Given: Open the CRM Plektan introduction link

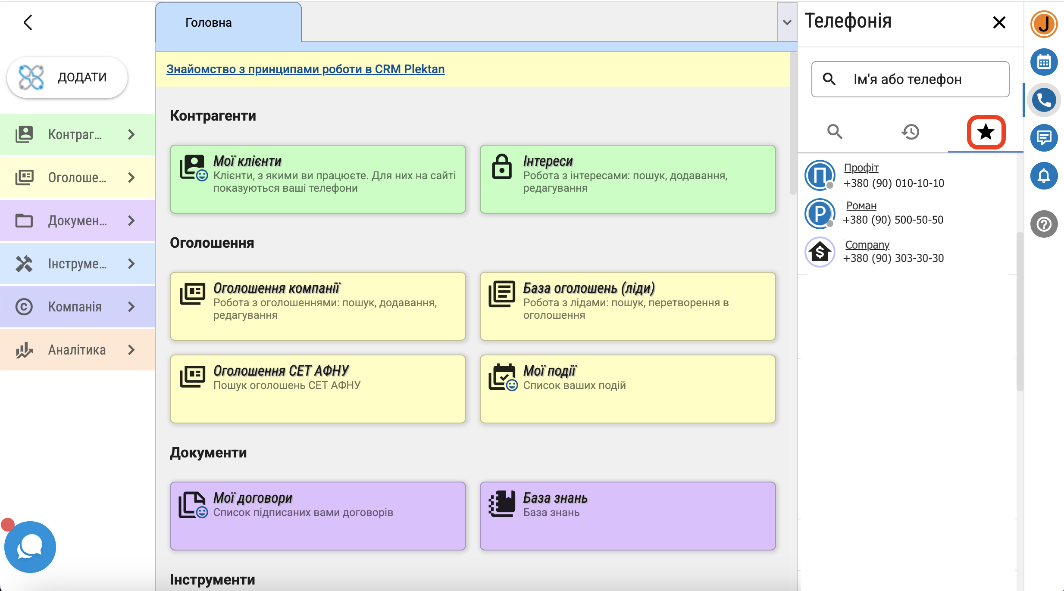Looking at the screenshot, I should (x=305, y=69).
